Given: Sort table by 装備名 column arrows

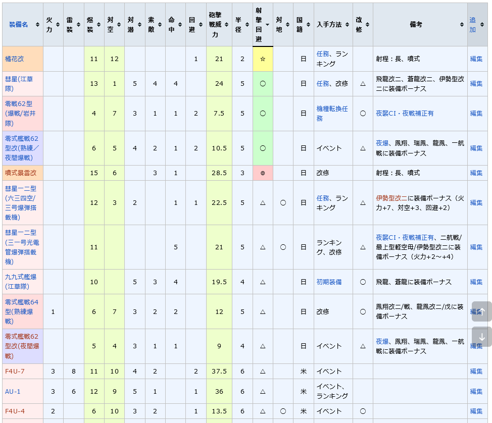Looking at the screenshot, I should point(38,25).
